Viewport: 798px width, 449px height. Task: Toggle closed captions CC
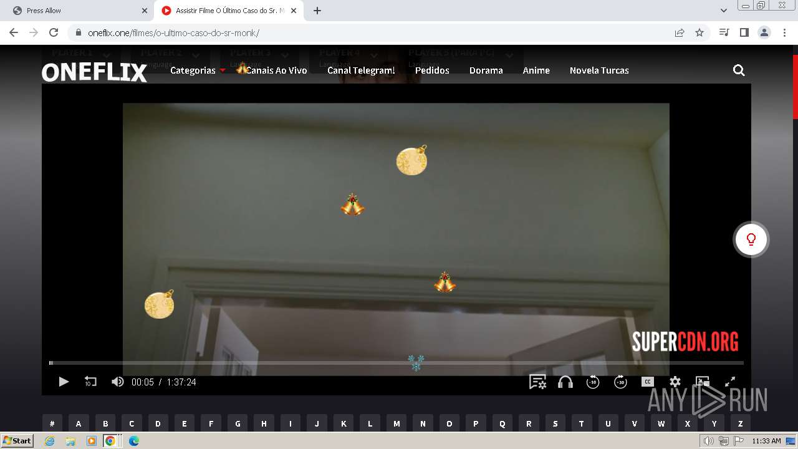tap(648, 382)
